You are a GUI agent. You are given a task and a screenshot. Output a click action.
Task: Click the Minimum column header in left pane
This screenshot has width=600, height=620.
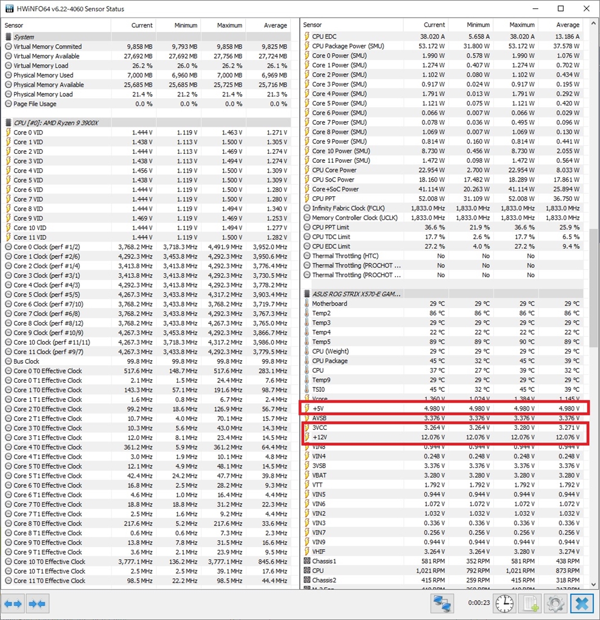click(x=179, y=25)
